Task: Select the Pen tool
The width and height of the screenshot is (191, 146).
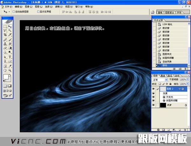Action: point(5,61)
